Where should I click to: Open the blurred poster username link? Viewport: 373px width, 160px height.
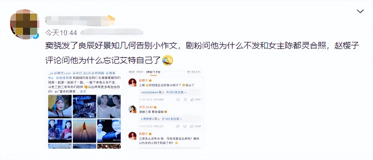pyautogui.click(x=80, y=20)
